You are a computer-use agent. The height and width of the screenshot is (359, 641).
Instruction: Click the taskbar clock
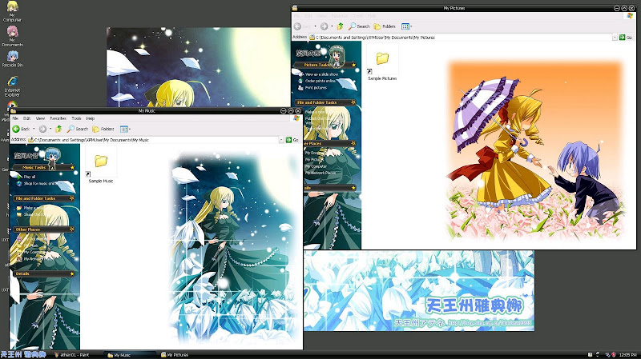(627, 355)
